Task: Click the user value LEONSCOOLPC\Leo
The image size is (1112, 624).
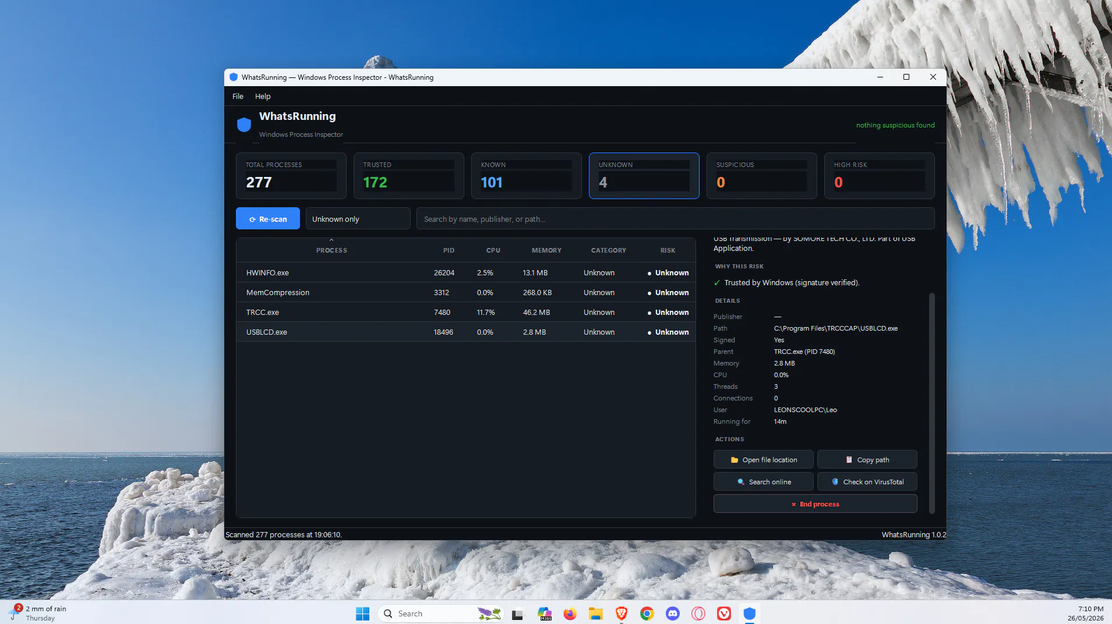Action: (x=806, y=410)
